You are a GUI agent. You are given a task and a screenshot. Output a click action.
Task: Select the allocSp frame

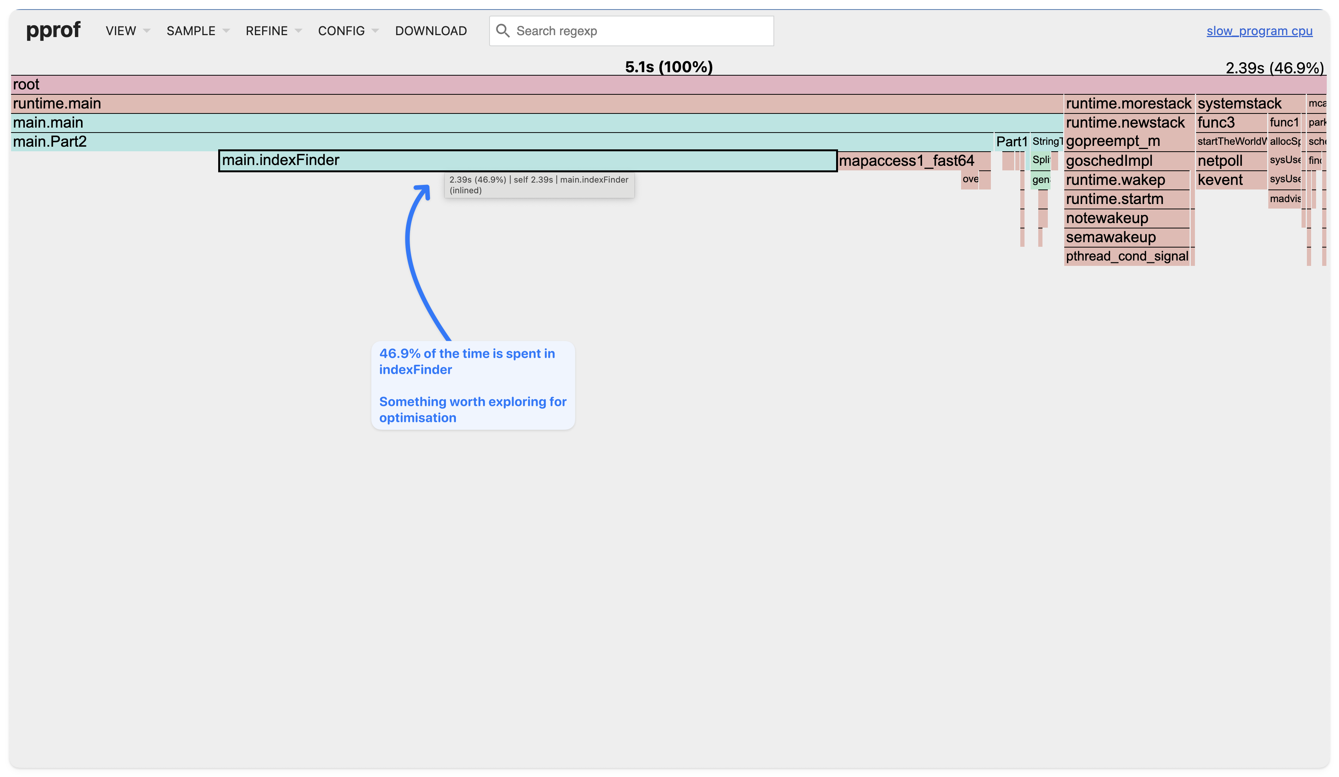1284,142
